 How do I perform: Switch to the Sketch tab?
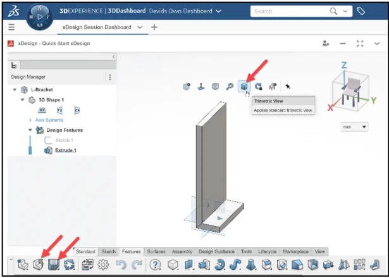coord(109,251)
